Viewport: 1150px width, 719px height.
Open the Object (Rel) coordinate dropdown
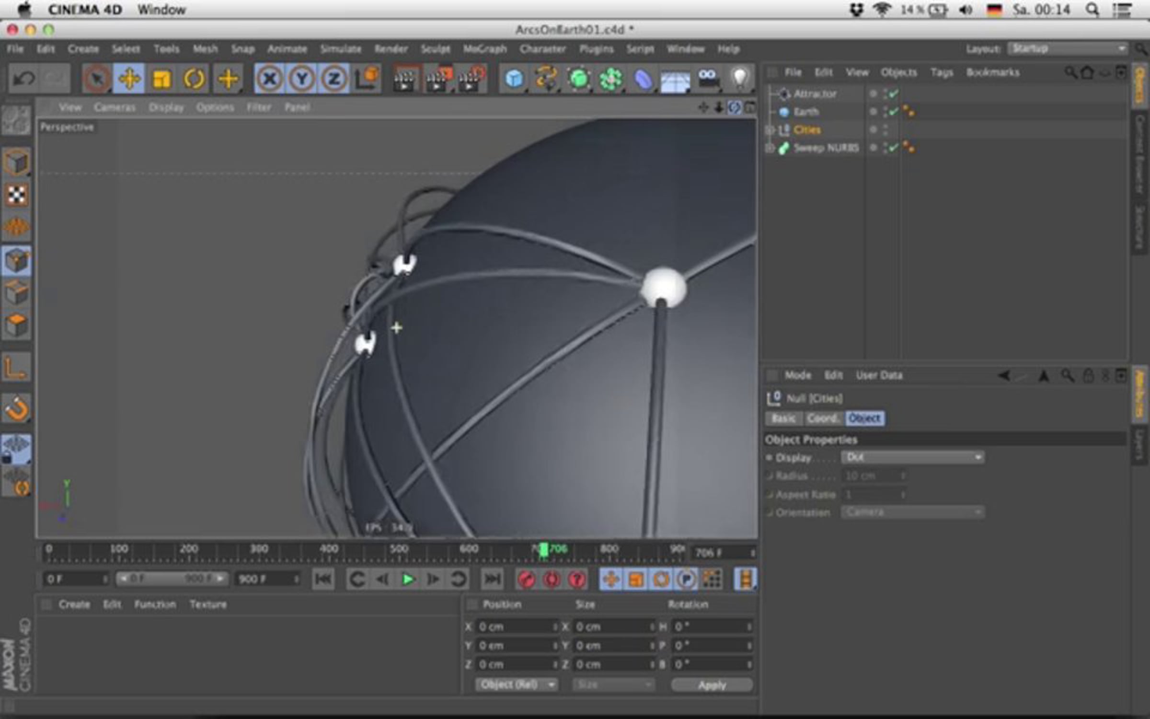coord(516,684)
